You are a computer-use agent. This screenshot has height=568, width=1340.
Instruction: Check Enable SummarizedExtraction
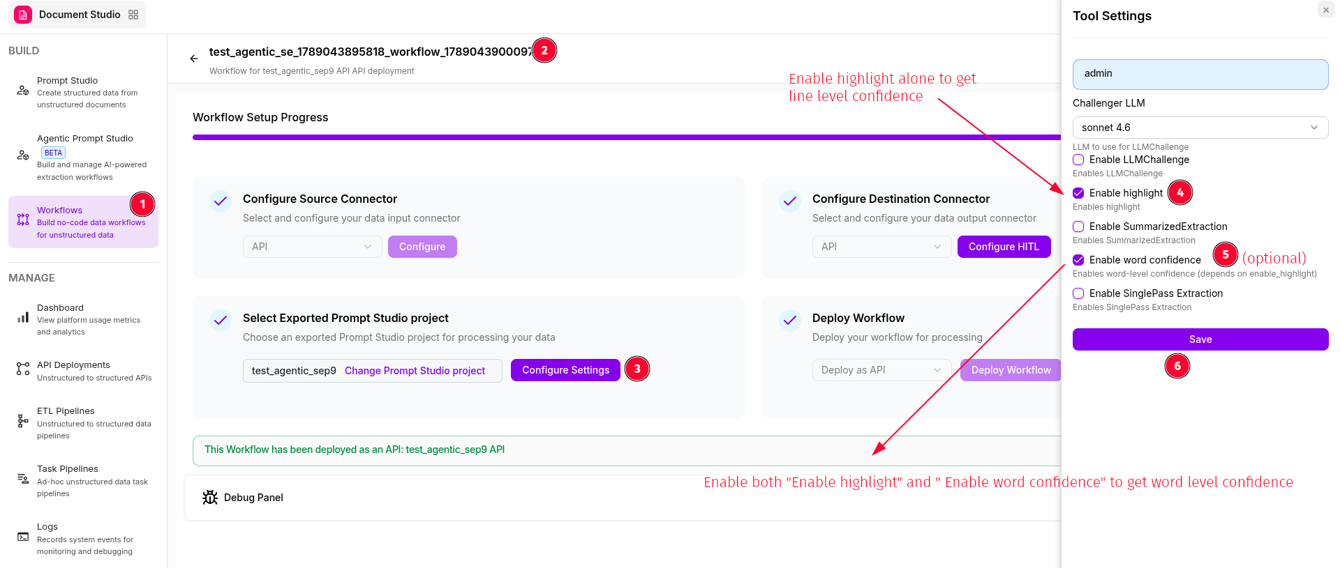1078,227
